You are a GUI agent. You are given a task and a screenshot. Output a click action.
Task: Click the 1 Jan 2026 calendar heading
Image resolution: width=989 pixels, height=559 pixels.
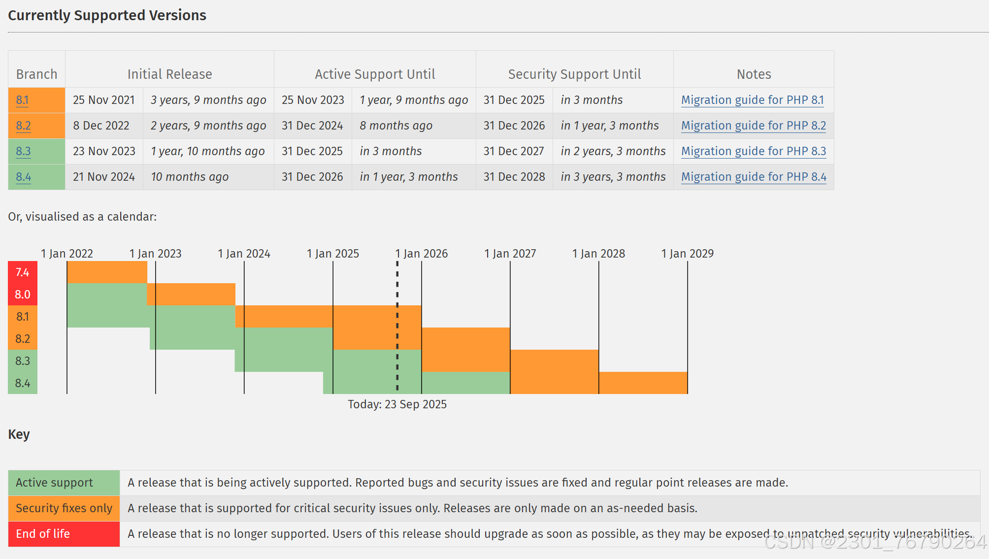(x=422, y=254)
